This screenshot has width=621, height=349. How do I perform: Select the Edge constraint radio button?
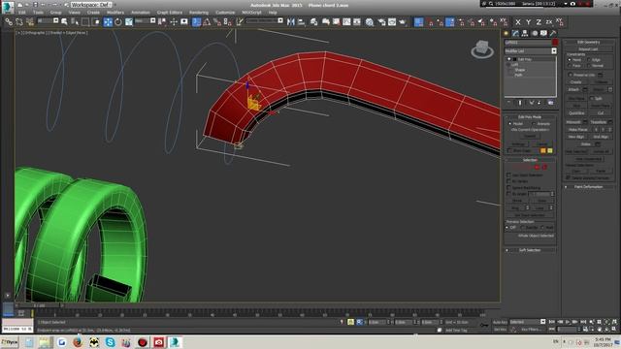[589, 60]
